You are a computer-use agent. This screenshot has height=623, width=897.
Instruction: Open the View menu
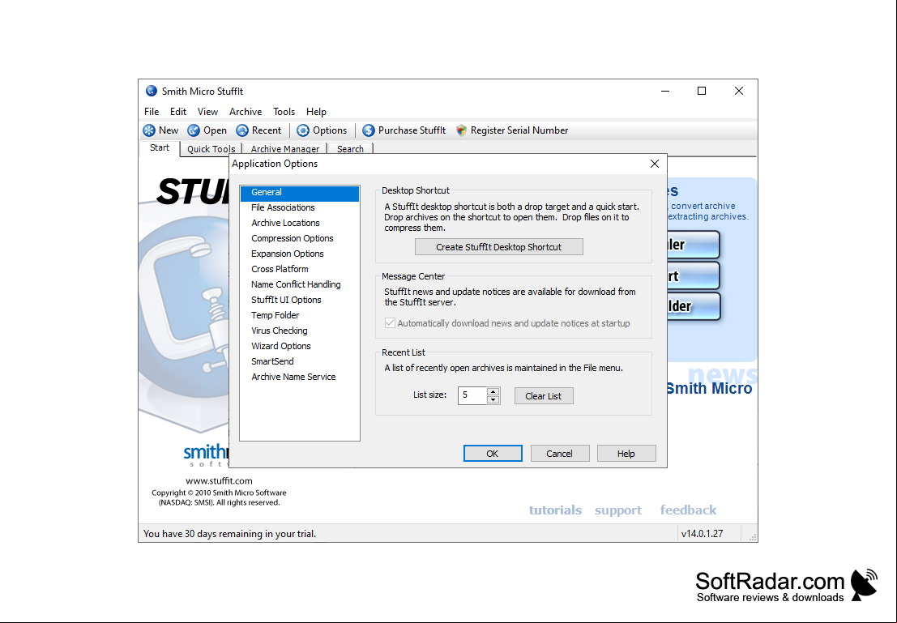click(207, 112)
